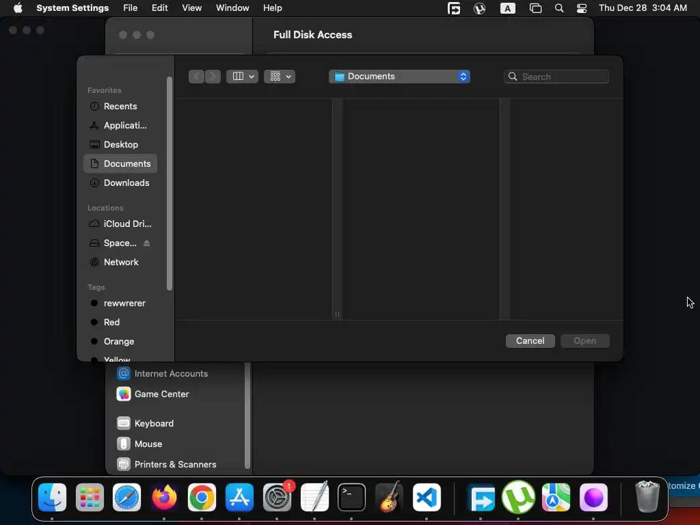This screenshot has width=700, height=525.
Task: Open Finder from the Dock
Action: (x=52, y=498)
